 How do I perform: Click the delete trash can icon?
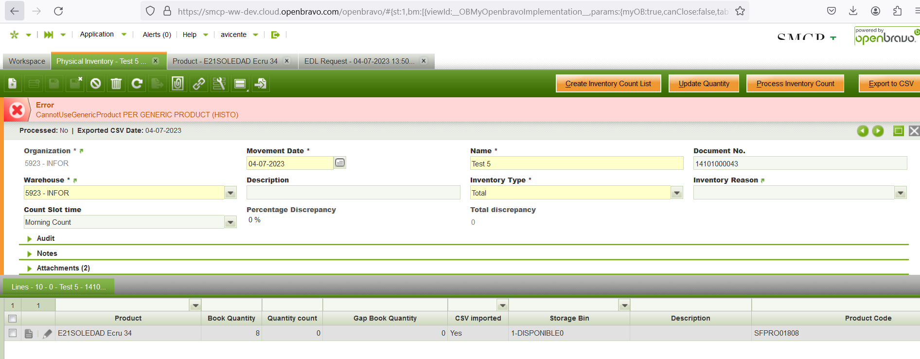point(116,84)
